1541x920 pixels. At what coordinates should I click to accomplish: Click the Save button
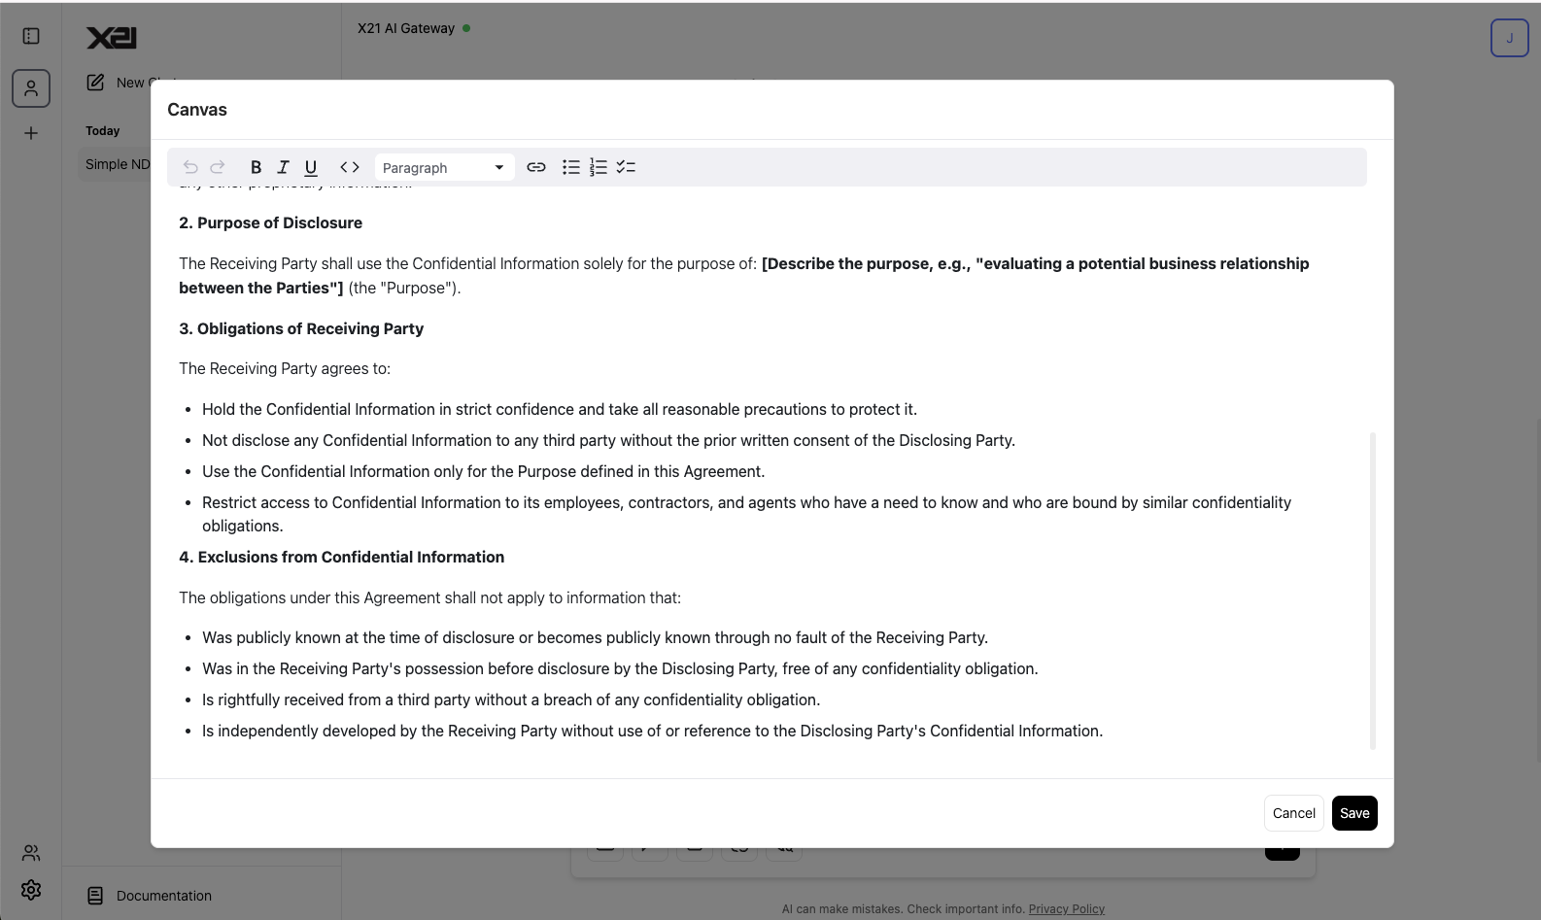pyautogui.click(x=1353, y=813)
